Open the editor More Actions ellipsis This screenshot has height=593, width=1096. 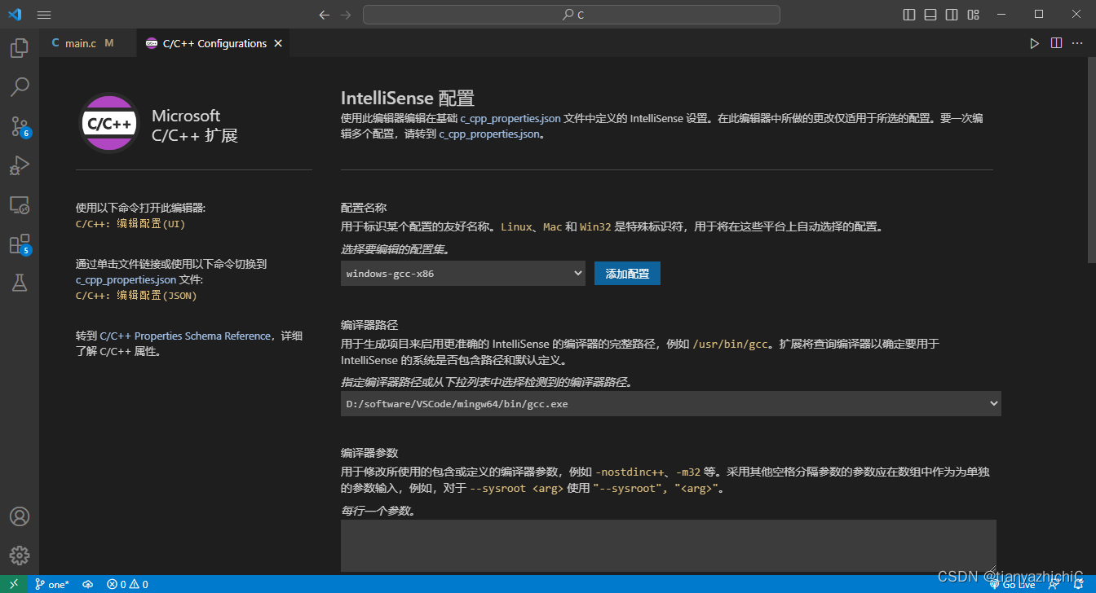tap(1078, 43)
